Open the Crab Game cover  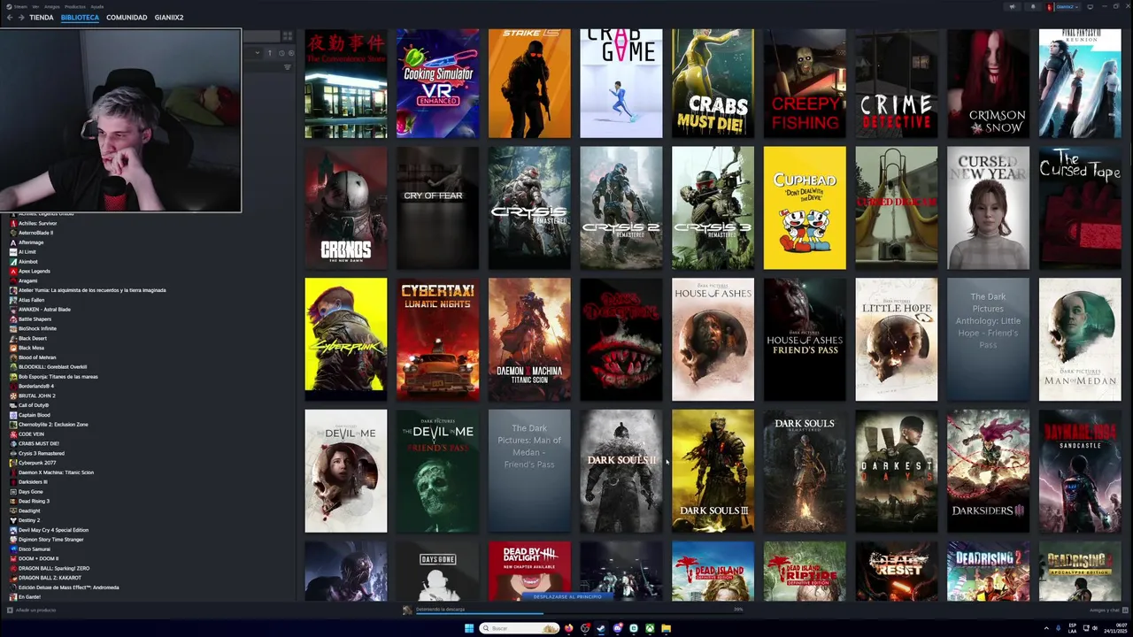[x=620, y=83]
